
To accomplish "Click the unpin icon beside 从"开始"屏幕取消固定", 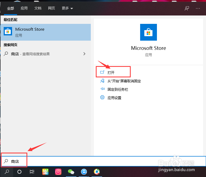I will [102, 81].
